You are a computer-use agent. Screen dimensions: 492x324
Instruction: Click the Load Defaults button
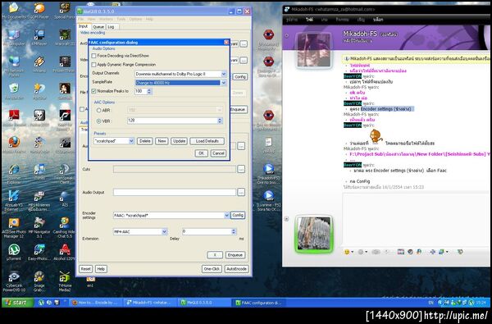[207, 141]
